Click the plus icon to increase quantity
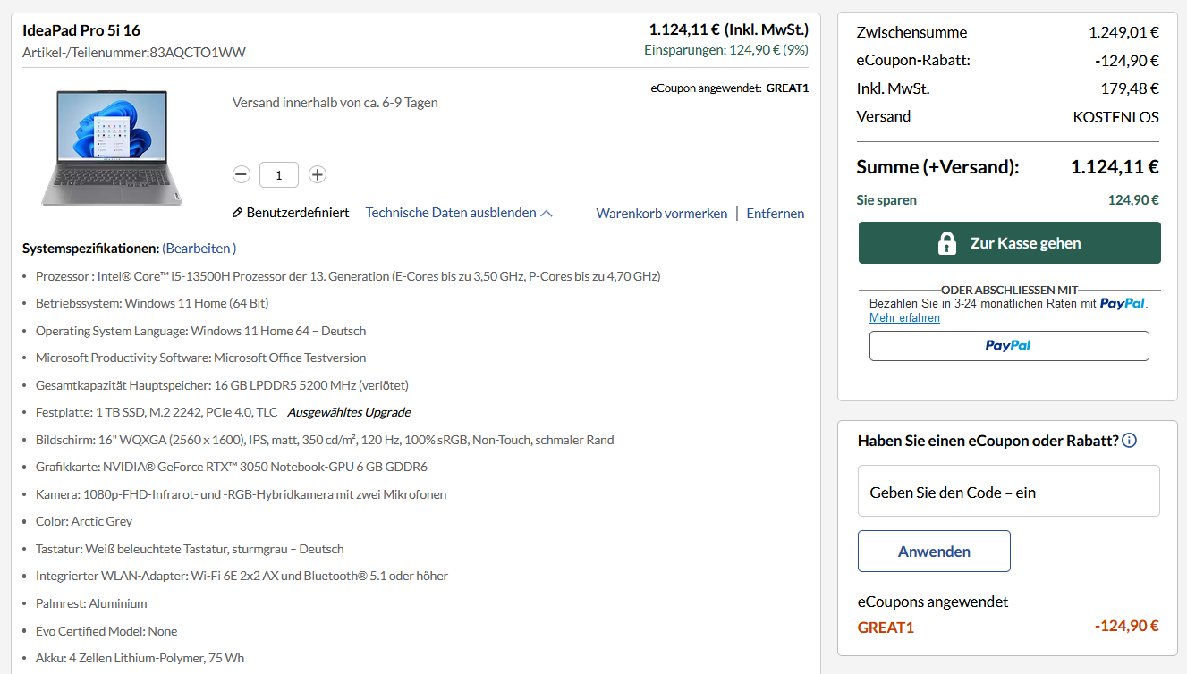The width and height of the screenshot is (1187, 674). 317,174
